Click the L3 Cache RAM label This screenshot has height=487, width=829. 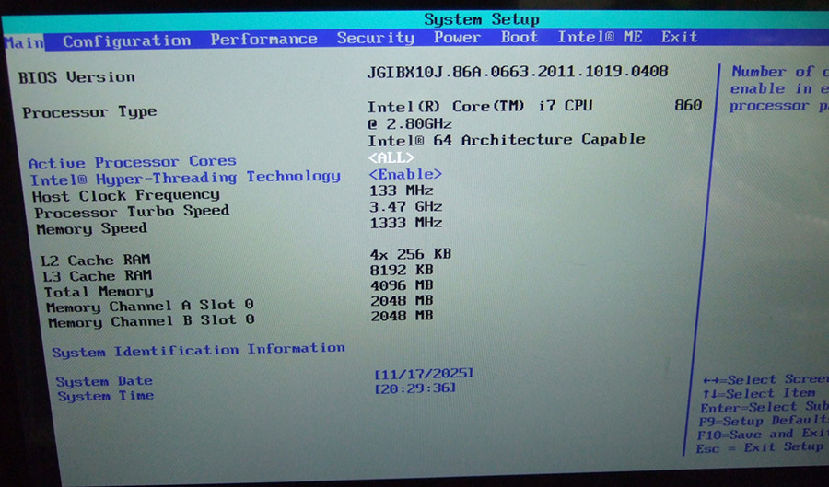98,275
